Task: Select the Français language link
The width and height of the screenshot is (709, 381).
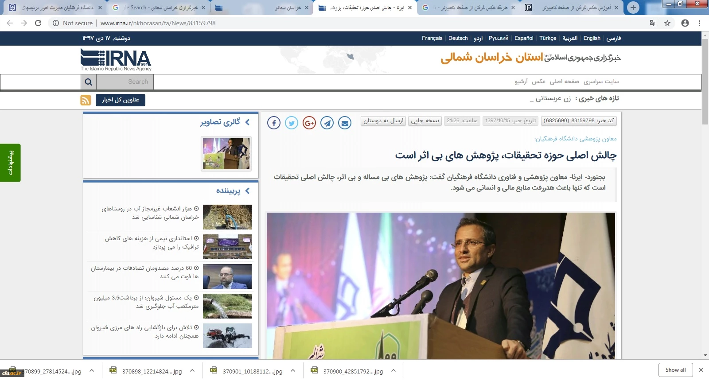Action: 432,38
